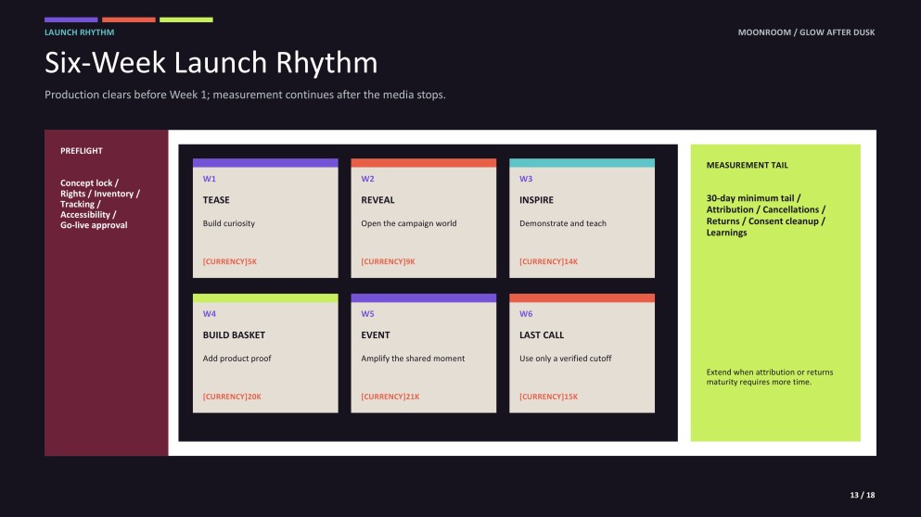Image resolution: width=921 pixels, height=517 pixels.
Task: Click the '[CURRENCY]15K' budget value
Action: tap(548, 397)
